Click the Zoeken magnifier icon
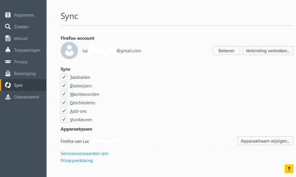The image size is (296, 177). tap(8, 26)
